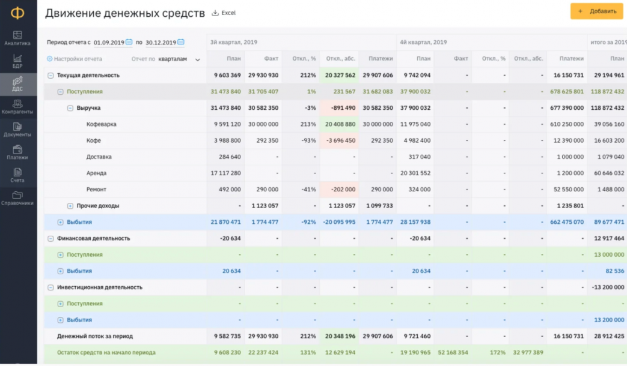Go to Контрагенты in the sidebar
Image resolution: width=627 pixels, height=366 pixels.
[17, 107]
